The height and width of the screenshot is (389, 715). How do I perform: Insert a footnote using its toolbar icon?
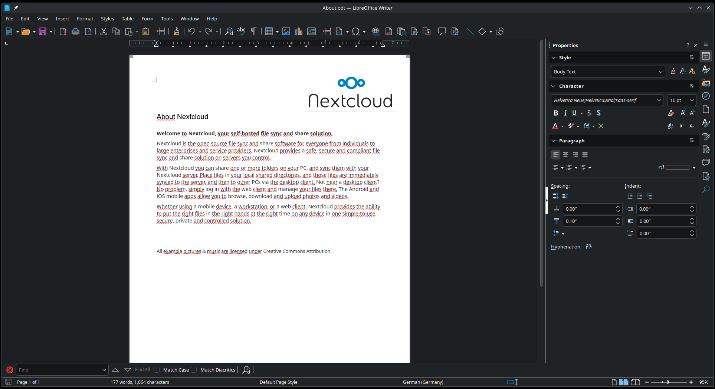[x=388, y=32]
